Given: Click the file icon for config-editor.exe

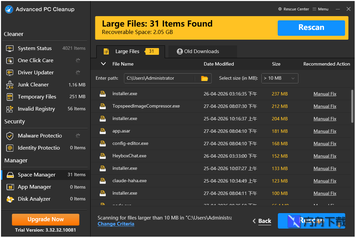Looking at the screenshot, I should point(103,144).
